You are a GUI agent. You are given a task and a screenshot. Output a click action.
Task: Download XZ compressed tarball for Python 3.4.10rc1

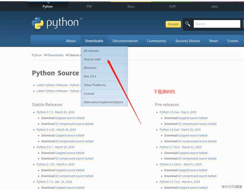[197, 176]
